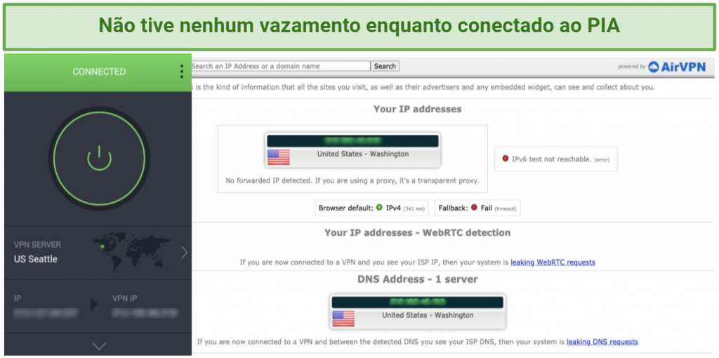Click the red IPv6 status indicator
The height and width of the screenshot is (358, 719).
pos(506,159)
